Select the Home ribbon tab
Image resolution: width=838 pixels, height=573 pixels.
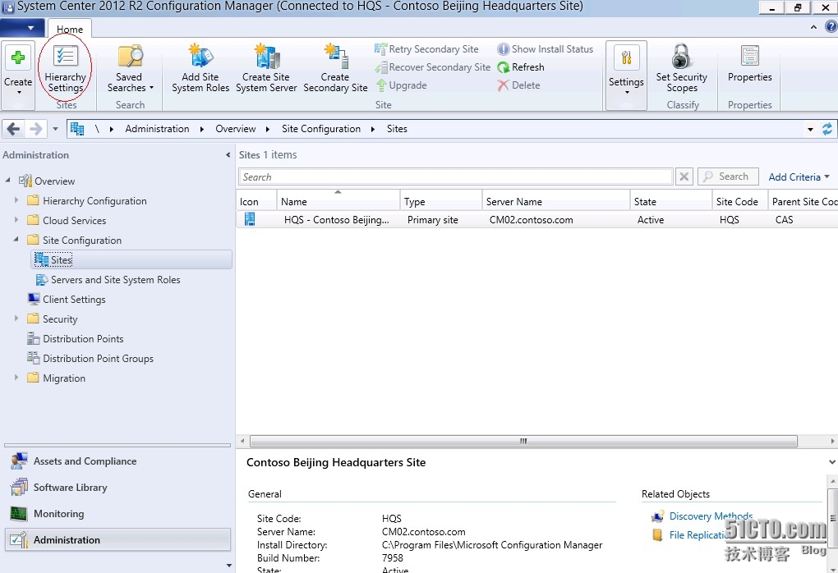70,29
